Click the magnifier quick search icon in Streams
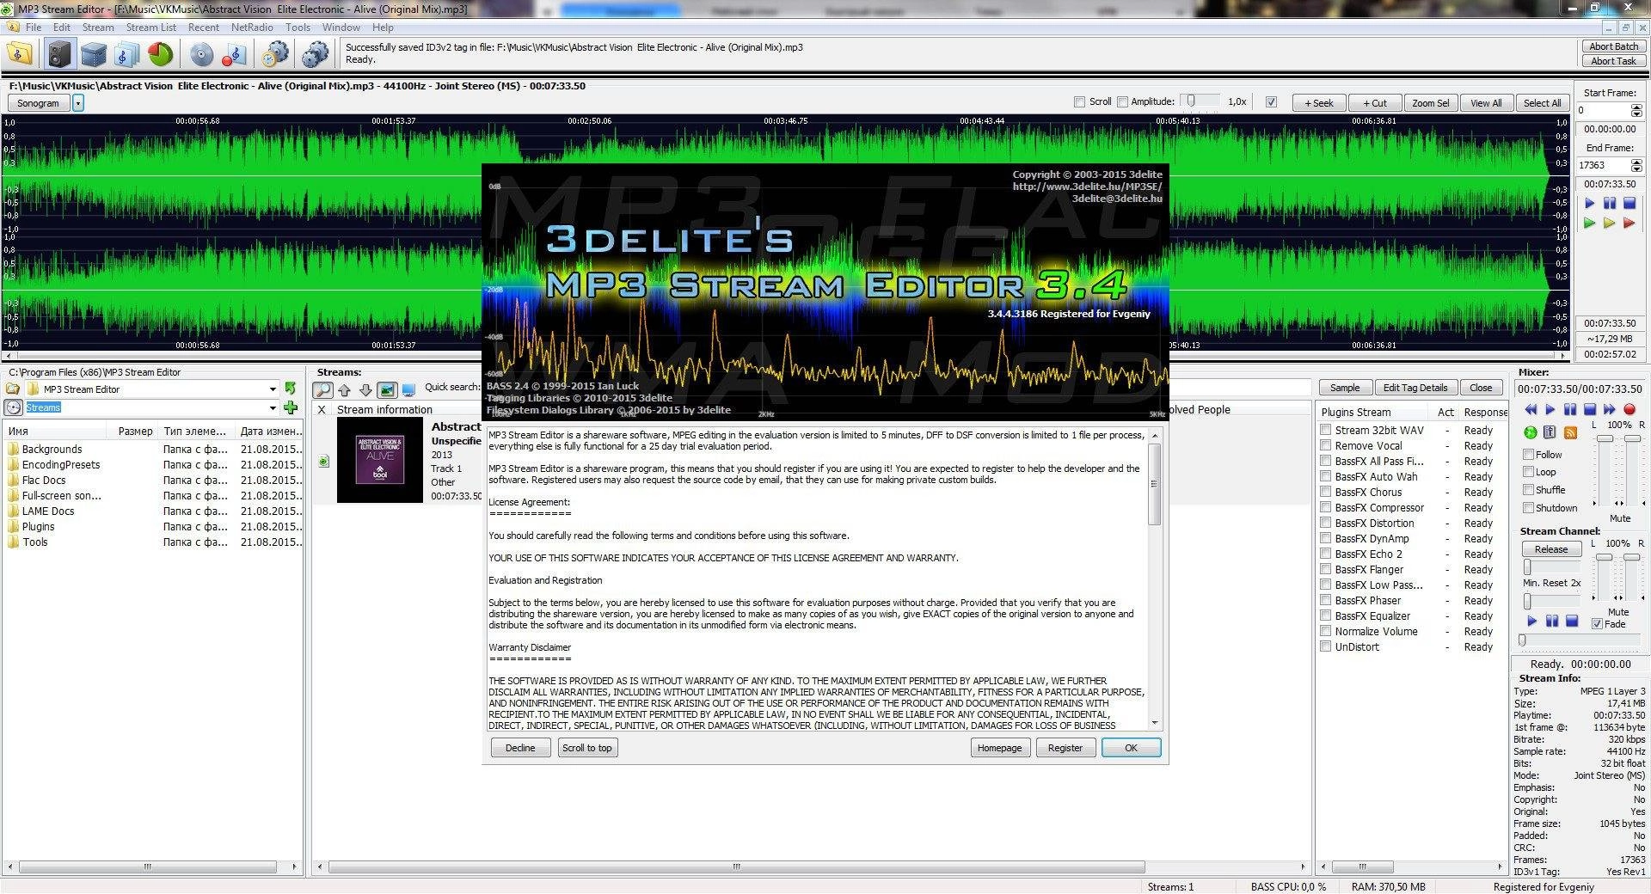The image size is (1651, 894). (323, 390)
